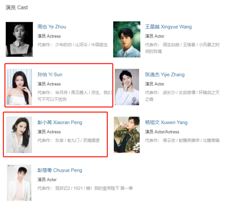
Task: Click Xiaoran Peng's works text 东宫 / 老九门
Action: click(x=67, y=140)
